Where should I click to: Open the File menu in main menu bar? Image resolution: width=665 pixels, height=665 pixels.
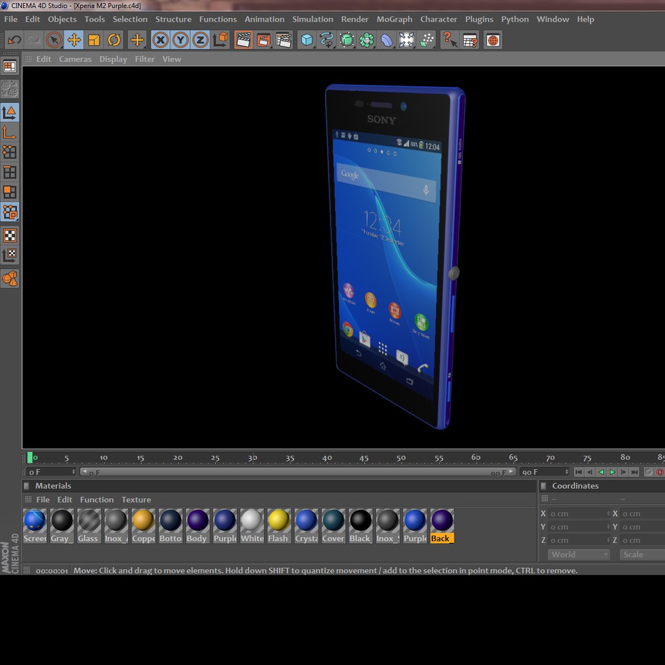[x=10, y=19]
